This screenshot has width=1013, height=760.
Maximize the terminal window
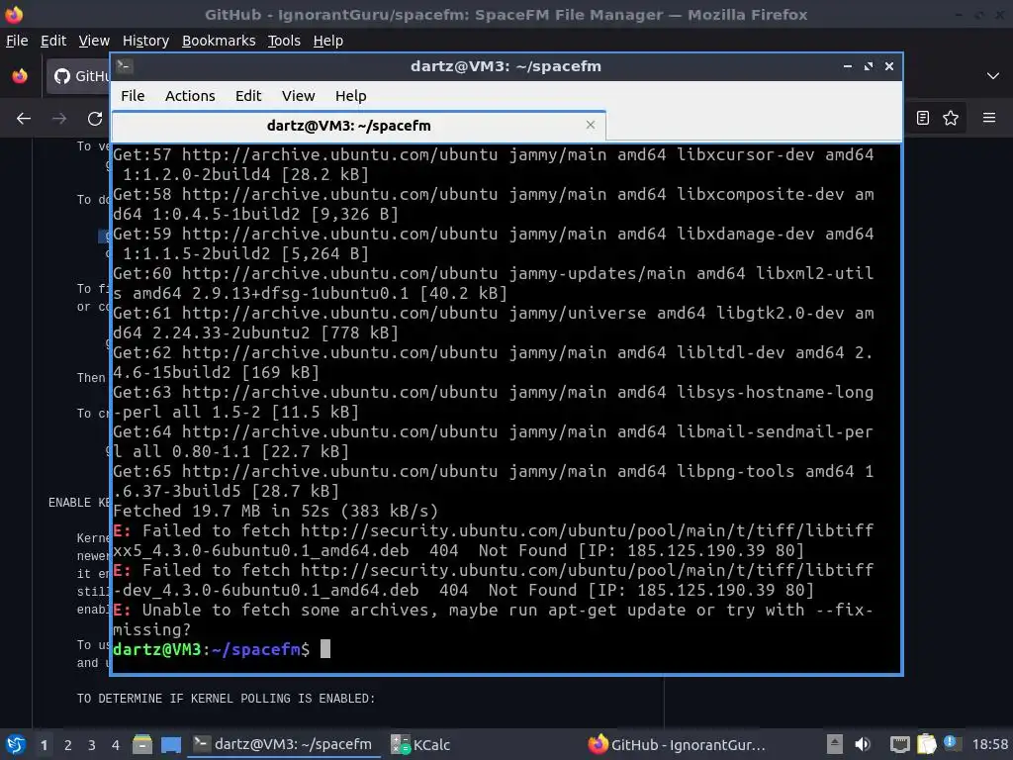(x=869, y=66)
